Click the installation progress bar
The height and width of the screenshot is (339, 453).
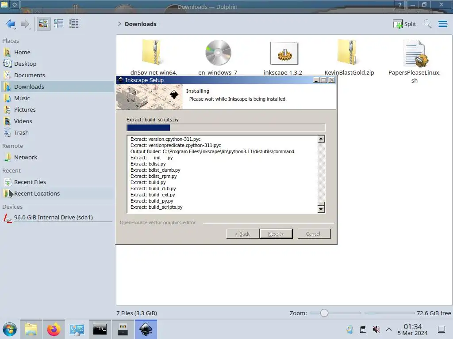[226, 128]
